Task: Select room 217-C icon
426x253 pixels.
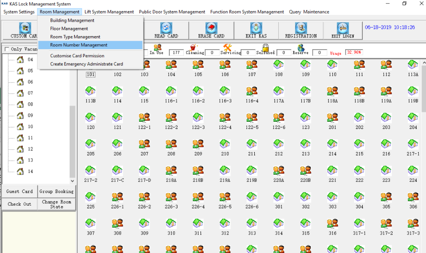Action: [117, 170]
